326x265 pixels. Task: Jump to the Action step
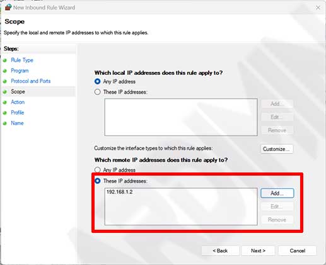[18, 102]
